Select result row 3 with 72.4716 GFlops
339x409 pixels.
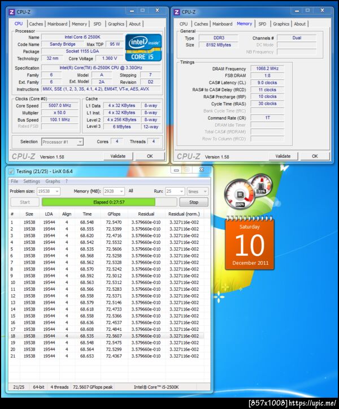point(106,235)
